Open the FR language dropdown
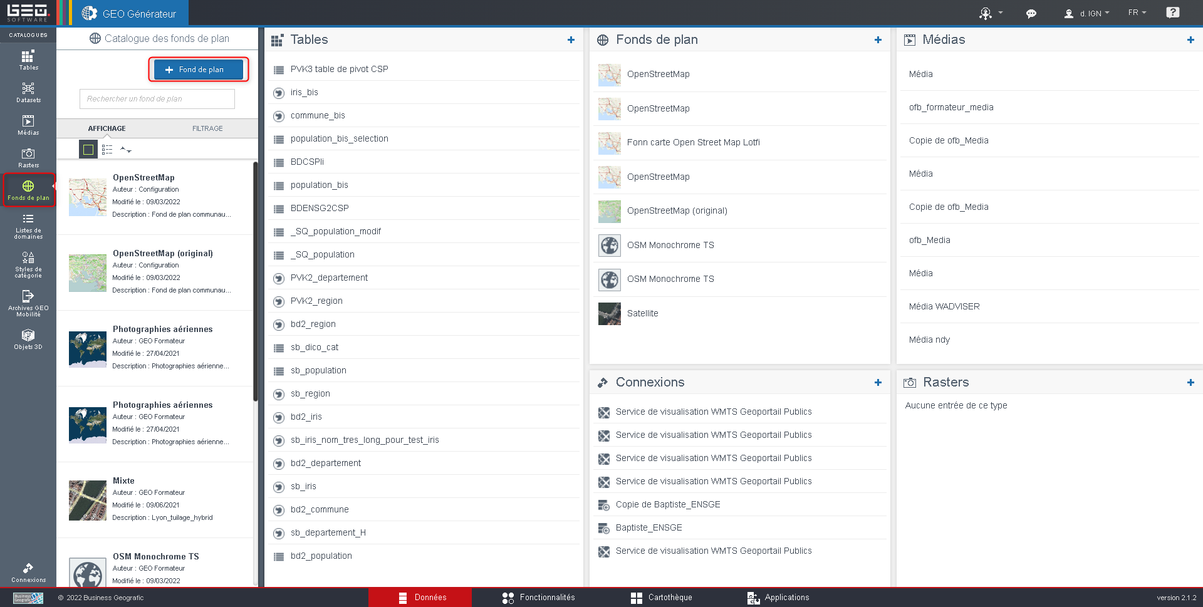This screenshot has width=1203, height=607. pyautogui.click(x=1137, y=13)
